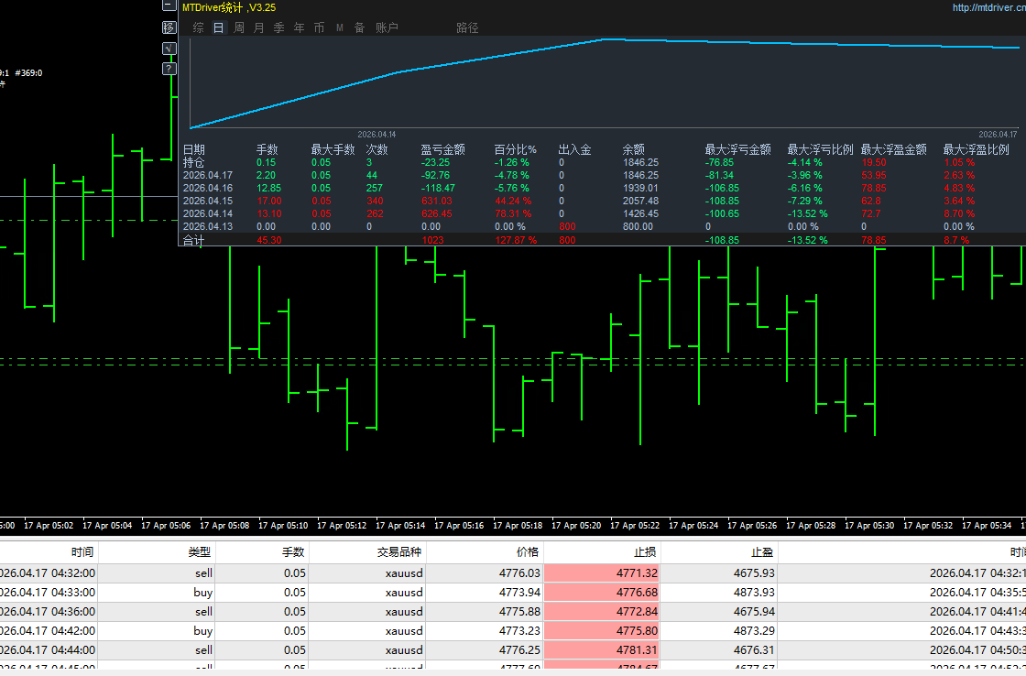Image resolution: width=1026 pixels, height=676 pixels.
Task: Click the 出入金 column header
Action: coord(574,150)
